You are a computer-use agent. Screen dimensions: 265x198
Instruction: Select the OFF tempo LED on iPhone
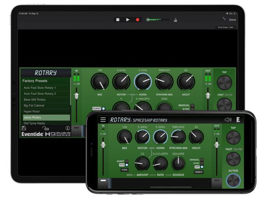[x=202, y=167]
